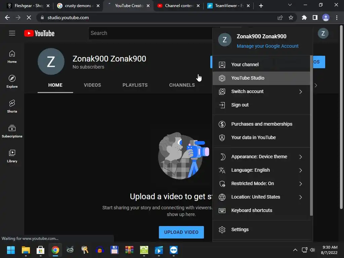Open Settings from account menu
344x258 pixels.
pos(261,229)
